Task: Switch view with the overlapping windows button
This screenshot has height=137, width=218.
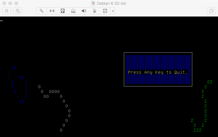Action: [211, 11]
